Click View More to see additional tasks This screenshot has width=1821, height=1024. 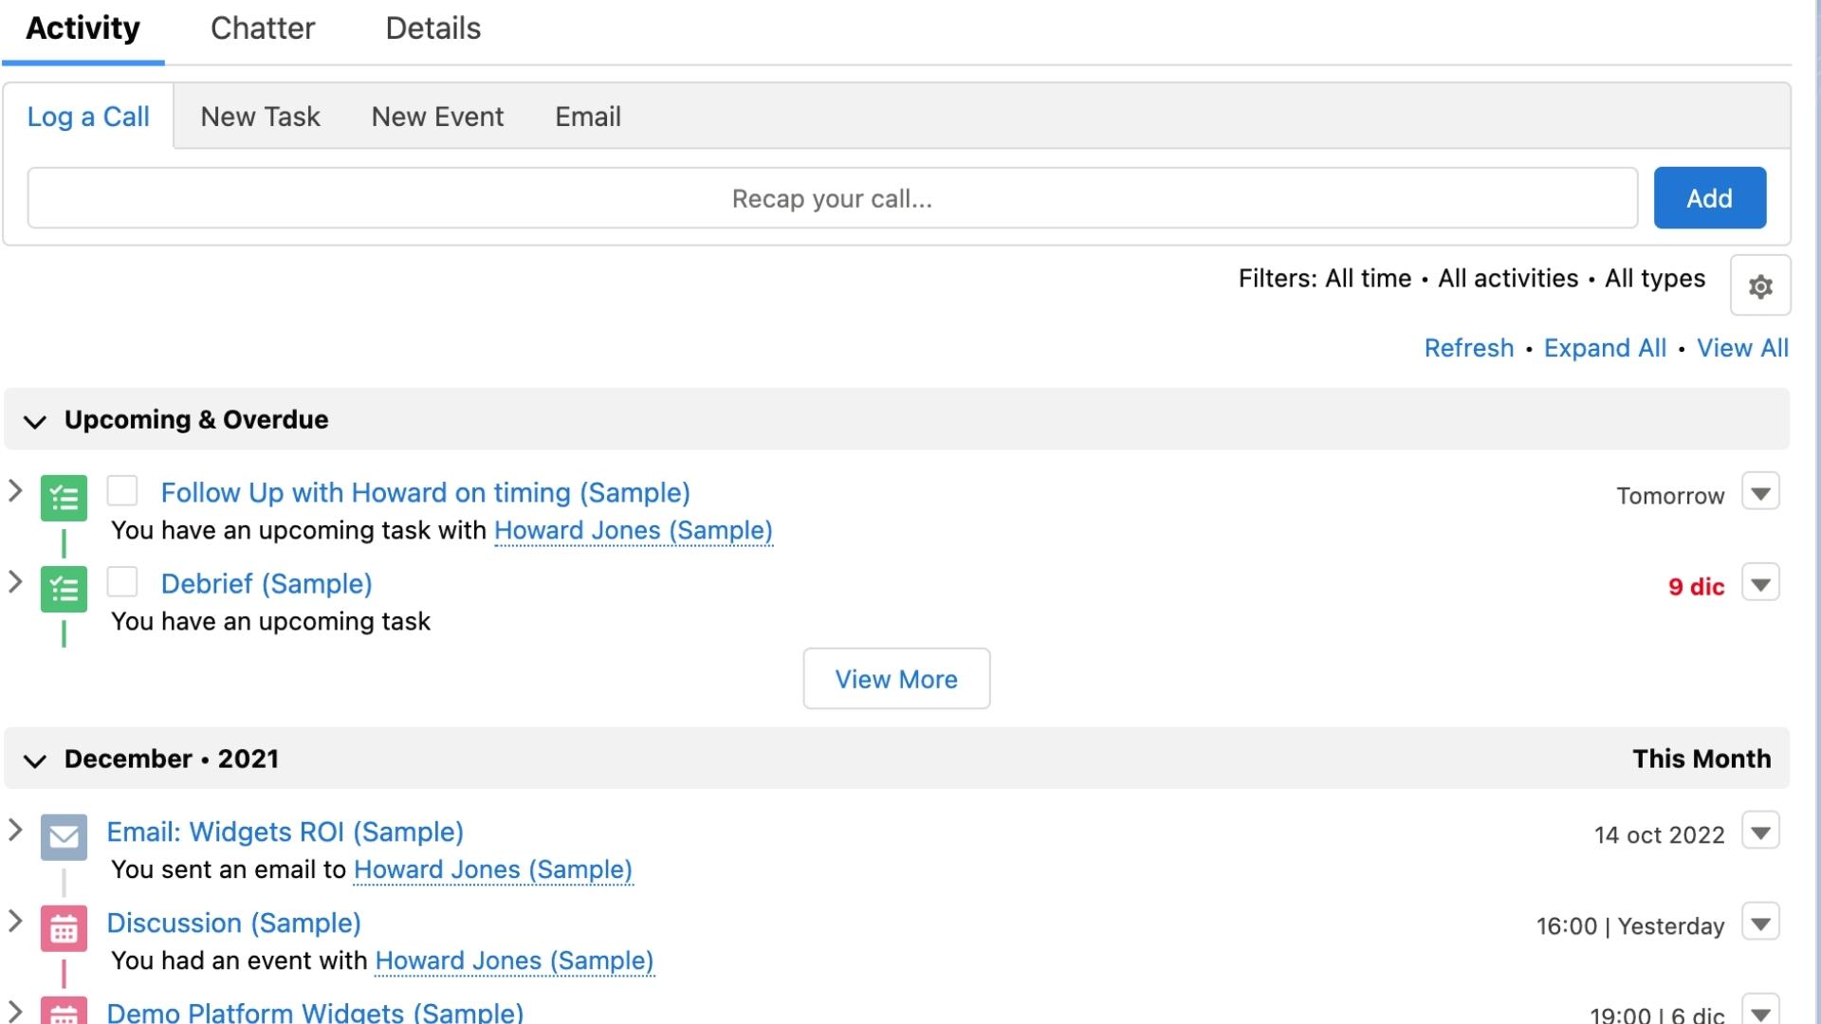895,678
